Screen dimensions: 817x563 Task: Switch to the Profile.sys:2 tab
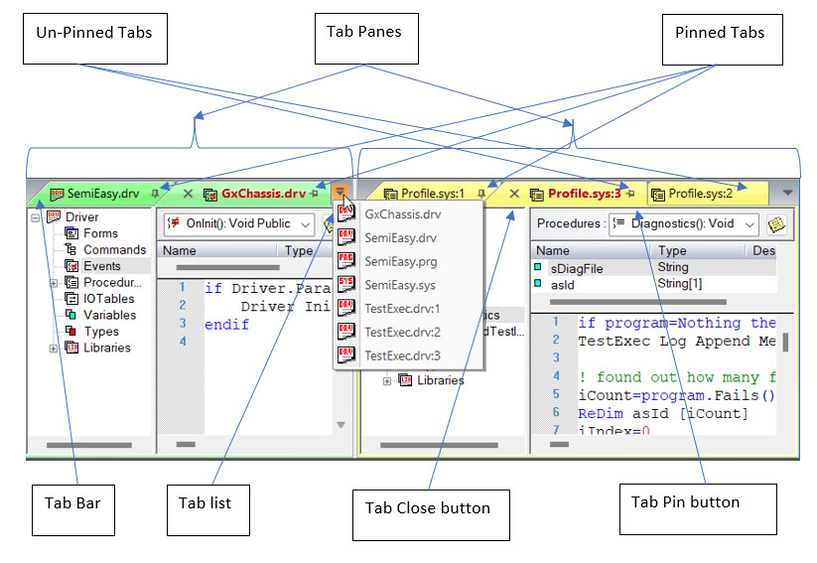[705, 194]
